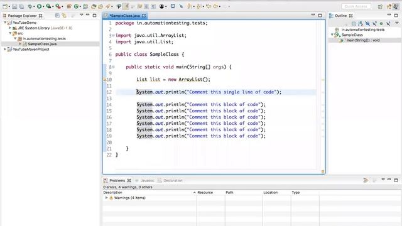Viewport: 402px width, 226px height.
Task: Select in.automationtesting.tests in Outline
Action: [x=363, y=30]
